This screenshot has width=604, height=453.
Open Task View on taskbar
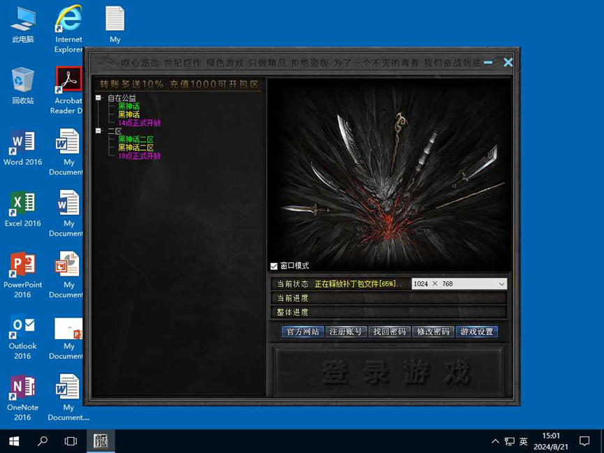pyautogui.click(x=71, y=441)
